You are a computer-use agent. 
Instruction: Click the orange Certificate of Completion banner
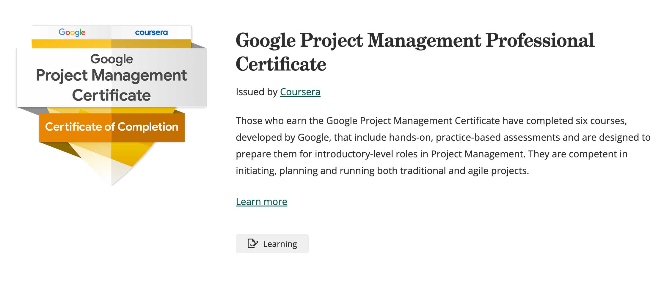(x=112, y=127)
